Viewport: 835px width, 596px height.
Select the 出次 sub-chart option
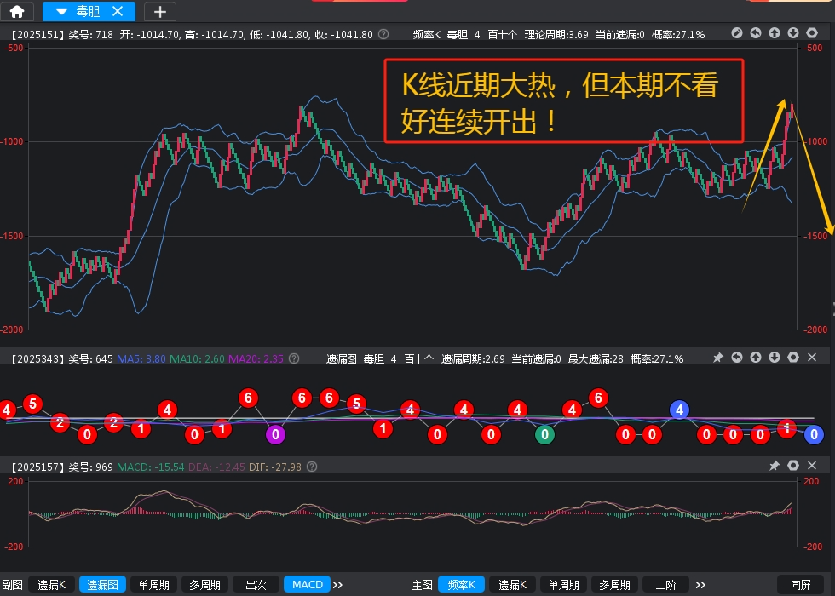coord(256,585)
